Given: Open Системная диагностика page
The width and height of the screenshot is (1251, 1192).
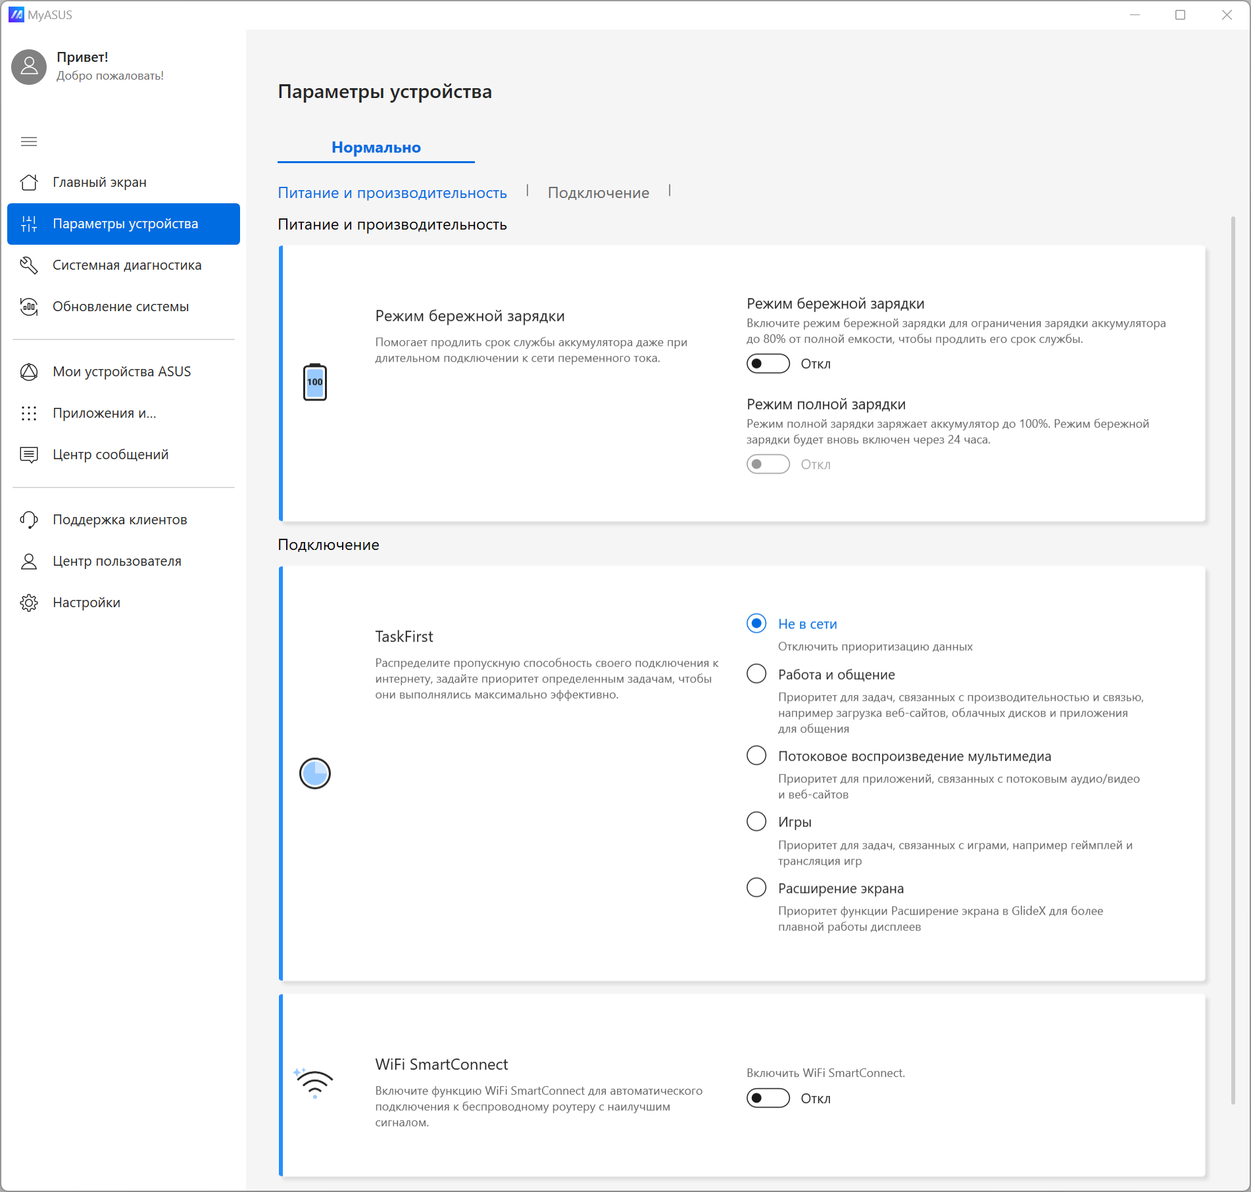Looking at the screenshot, I should coord(124,265).
